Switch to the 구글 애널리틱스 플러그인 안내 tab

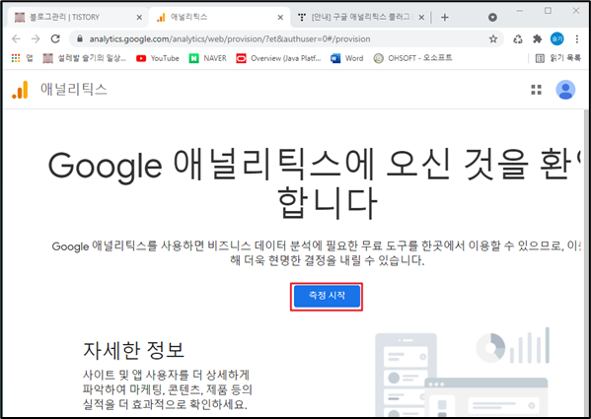tap(361, 17)
